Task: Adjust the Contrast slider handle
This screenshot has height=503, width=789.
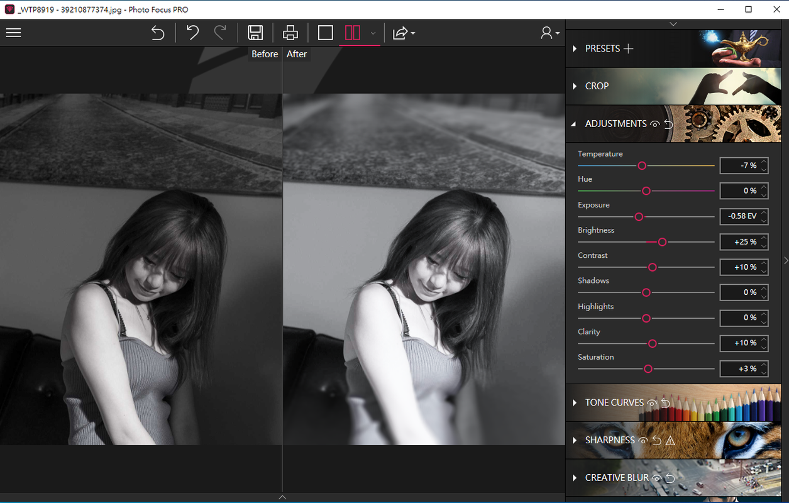Action: (653, 267)
